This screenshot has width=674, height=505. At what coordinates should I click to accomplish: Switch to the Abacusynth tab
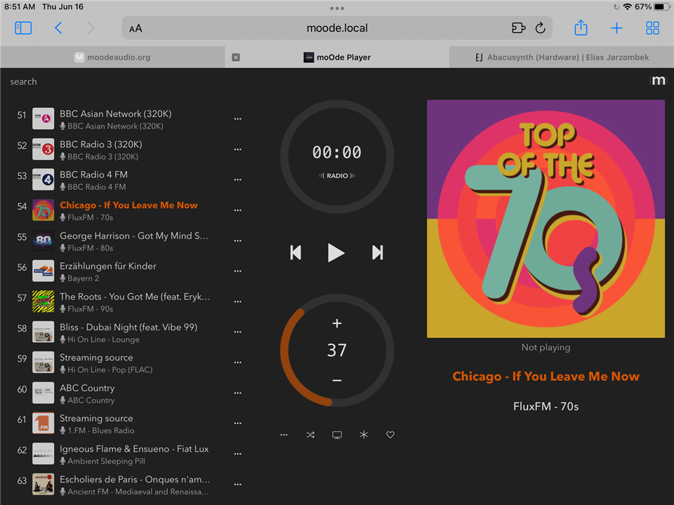coord(562,57)
